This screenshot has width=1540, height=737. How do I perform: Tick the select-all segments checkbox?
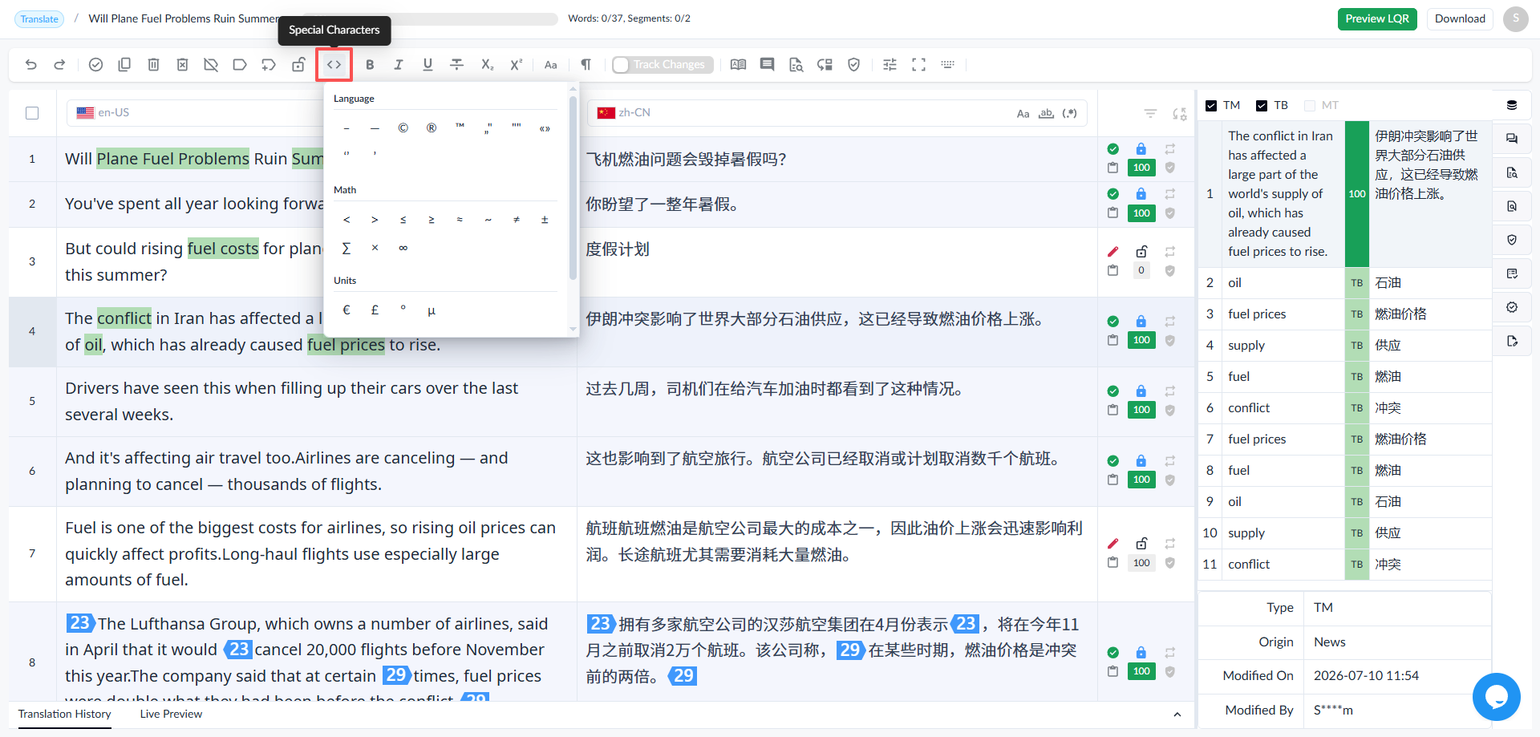point(32,113)
